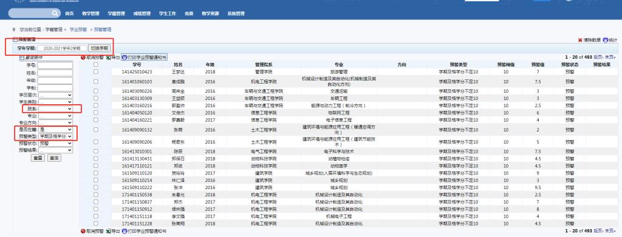Click the bottom 取消预警 red icon
This screenshot has width=622, height=237.
coord(83,231)
